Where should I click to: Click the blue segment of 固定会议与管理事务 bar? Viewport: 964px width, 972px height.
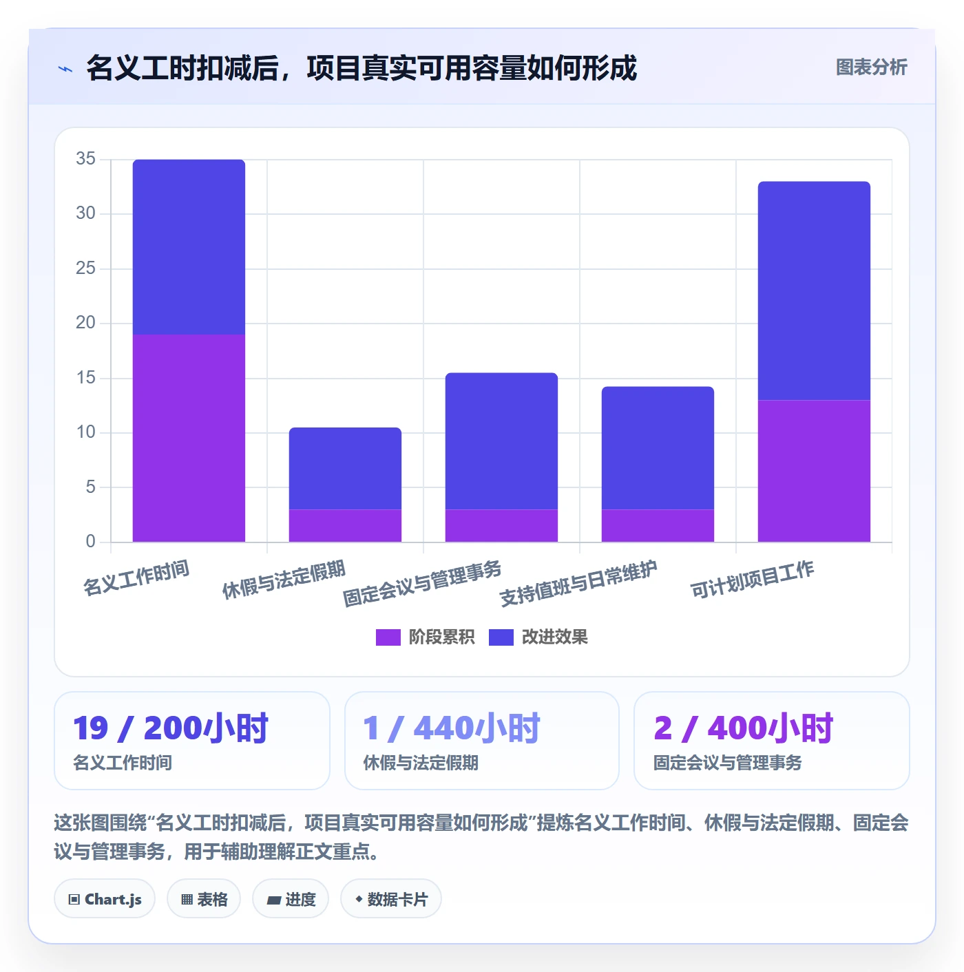click(x=501, y=441)
